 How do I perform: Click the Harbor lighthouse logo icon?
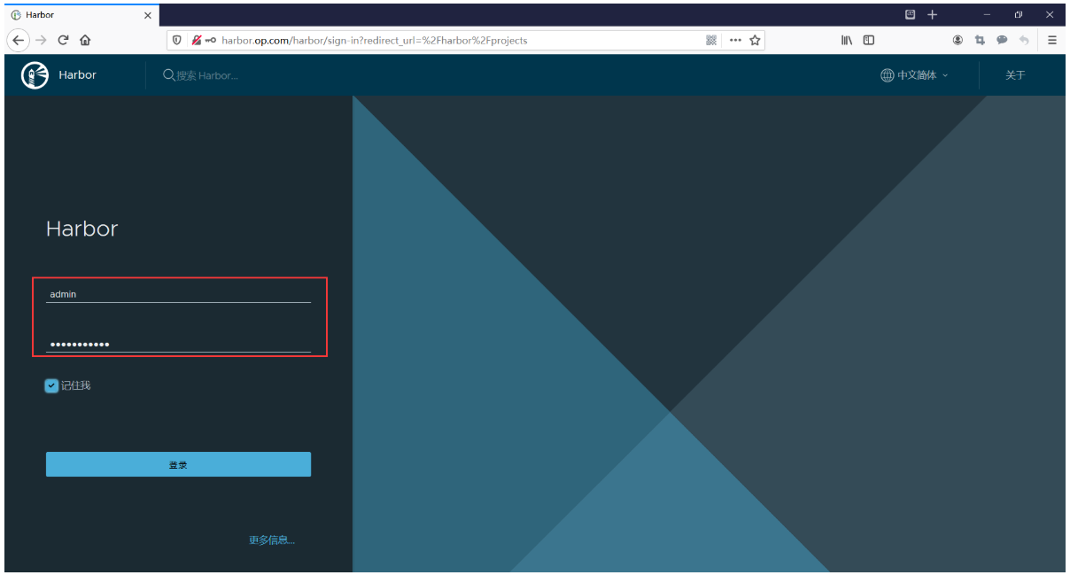(x=35, y=75)
